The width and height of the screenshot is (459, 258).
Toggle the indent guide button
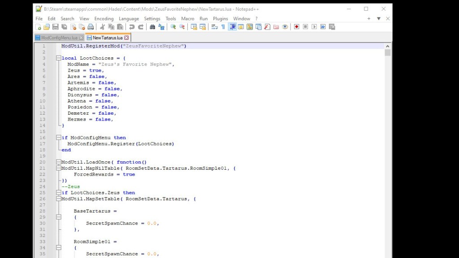tap(233, 27)
